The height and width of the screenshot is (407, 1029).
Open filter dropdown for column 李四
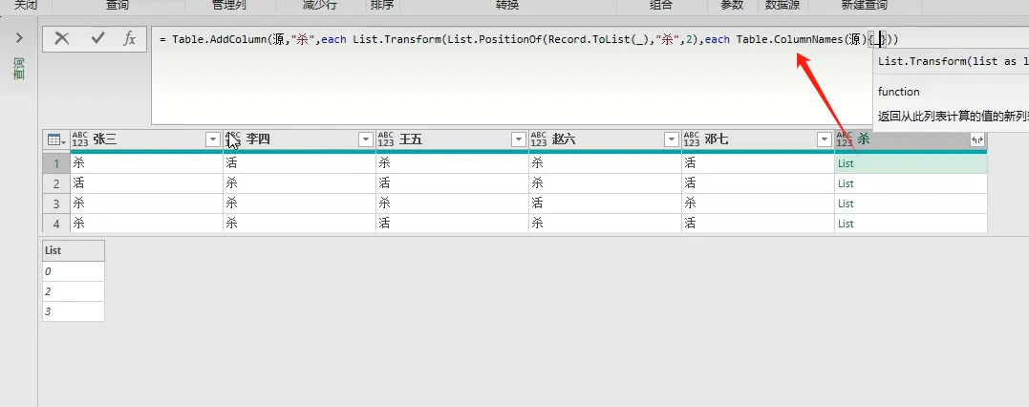pyautogui.click(x=366, y=139)
